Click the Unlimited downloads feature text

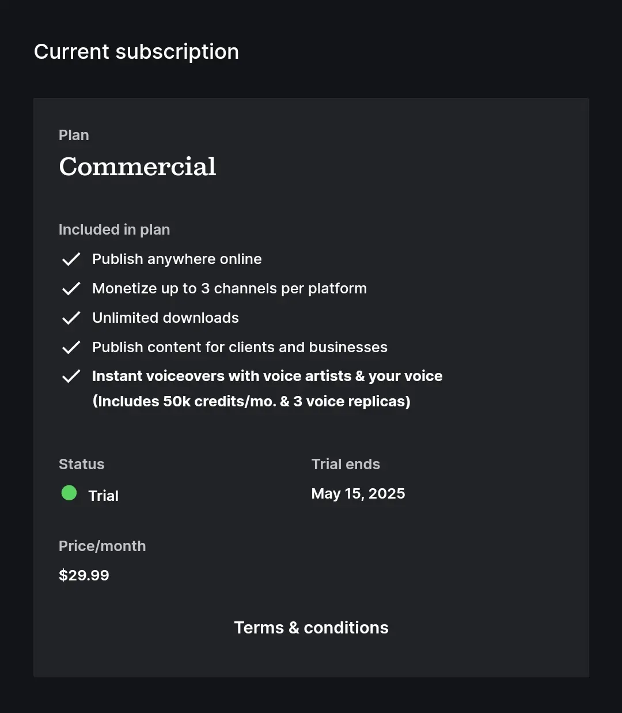pyautogui.click(x=165, y=318)
